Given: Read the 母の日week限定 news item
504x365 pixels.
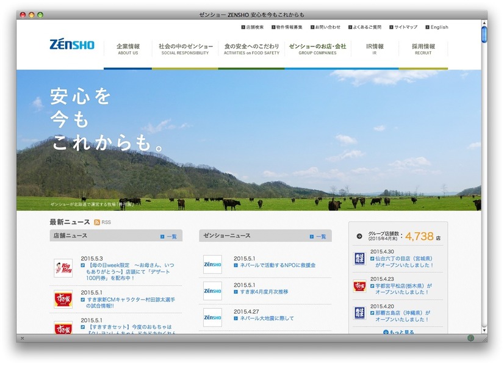Looking at the screenshot, I should 128,272.
